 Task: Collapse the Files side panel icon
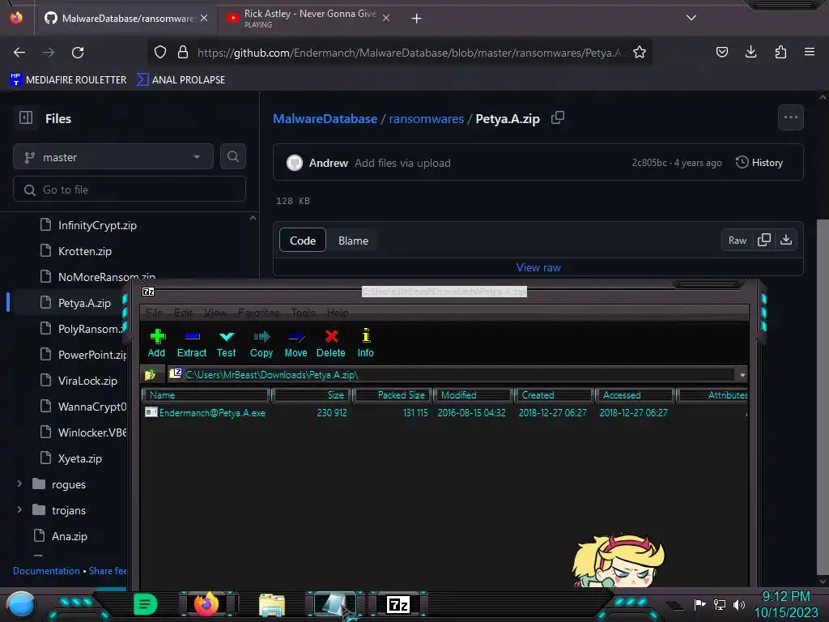(26, 117)
